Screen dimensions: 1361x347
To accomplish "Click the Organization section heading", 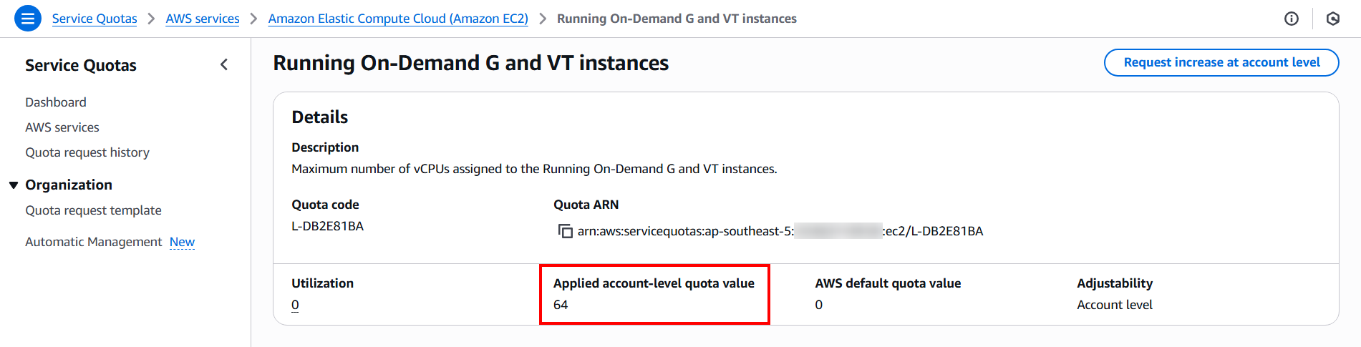I will [69, 185].
